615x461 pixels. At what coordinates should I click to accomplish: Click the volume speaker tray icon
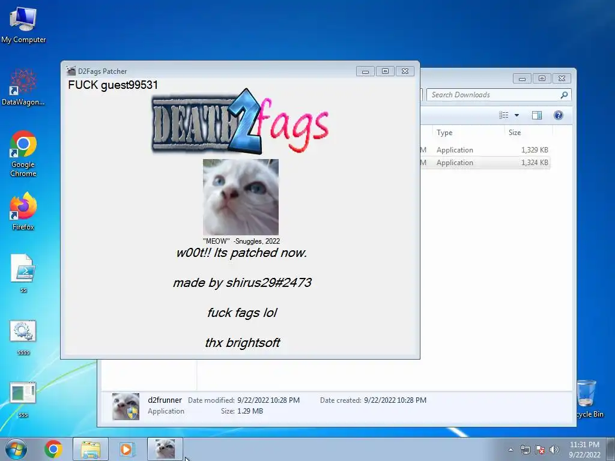pyautogui.click(x=554, y=450)
